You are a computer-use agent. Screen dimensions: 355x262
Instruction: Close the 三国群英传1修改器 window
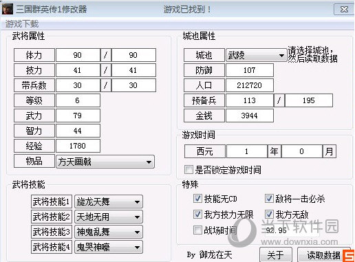click(344, 10)
